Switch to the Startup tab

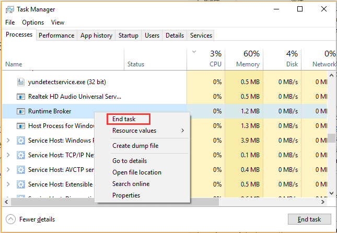129,36
